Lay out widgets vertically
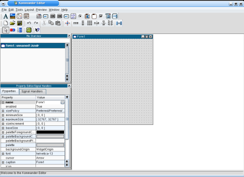The image size is (244, 177). tap(83, 23)
